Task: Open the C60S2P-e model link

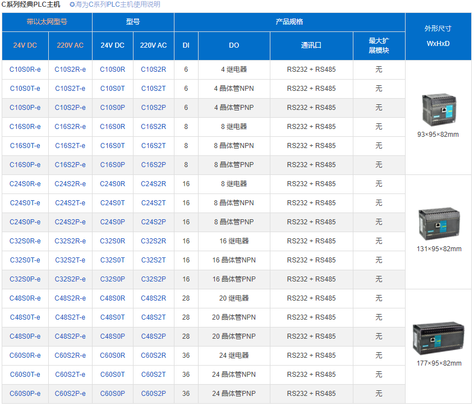Action: click(x=70, y=394)
